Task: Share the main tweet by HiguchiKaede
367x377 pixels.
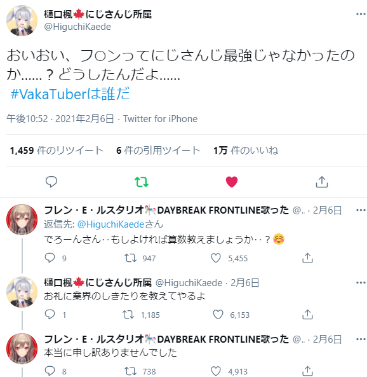Action: tap(322, 182)
